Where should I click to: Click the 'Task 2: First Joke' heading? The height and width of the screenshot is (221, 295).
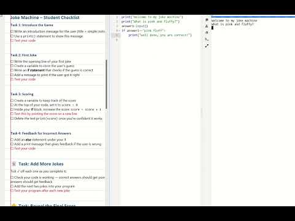[23, 55]
